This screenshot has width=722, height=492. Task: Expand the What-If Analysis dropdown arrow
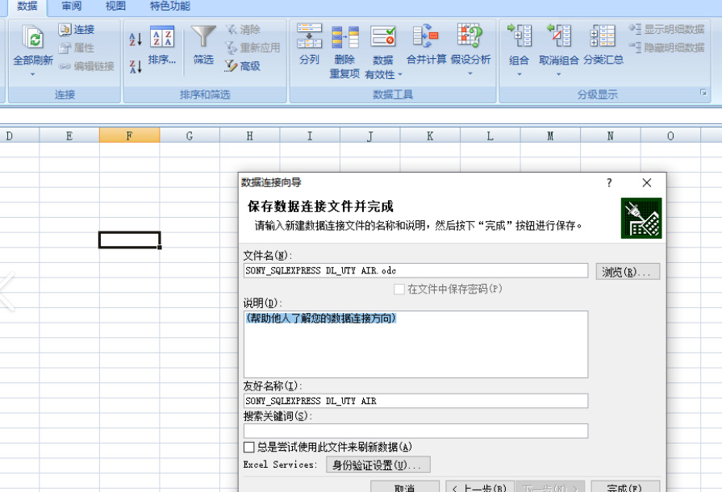pyautogui.click(x=470, y=73)
